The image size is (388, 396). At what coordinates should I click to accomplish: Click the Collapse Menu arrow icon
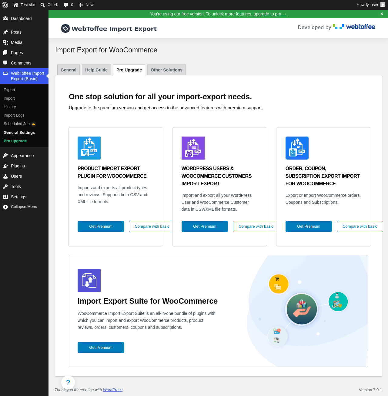(x=5, y=207)
